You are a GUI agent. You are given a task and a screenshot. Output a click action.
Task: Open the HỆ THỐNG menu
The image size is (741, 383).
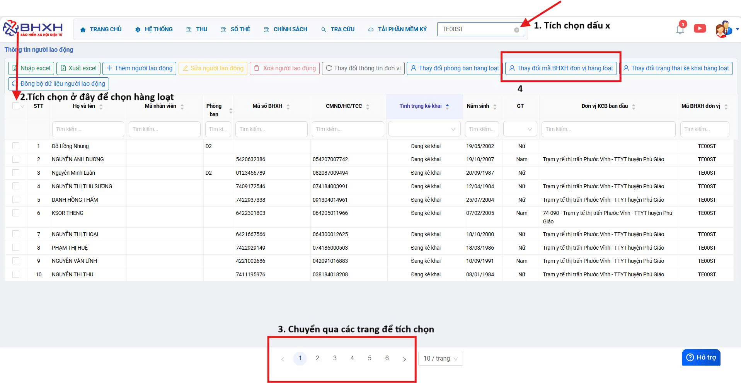pyautogui.click(x=154, y=29)
